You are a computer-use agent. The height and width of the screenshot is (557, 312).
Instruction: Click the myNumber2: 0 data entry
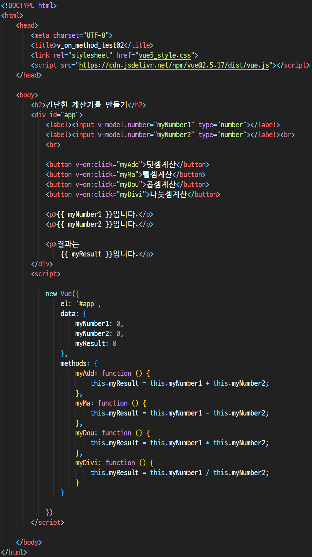coord(99,334)
